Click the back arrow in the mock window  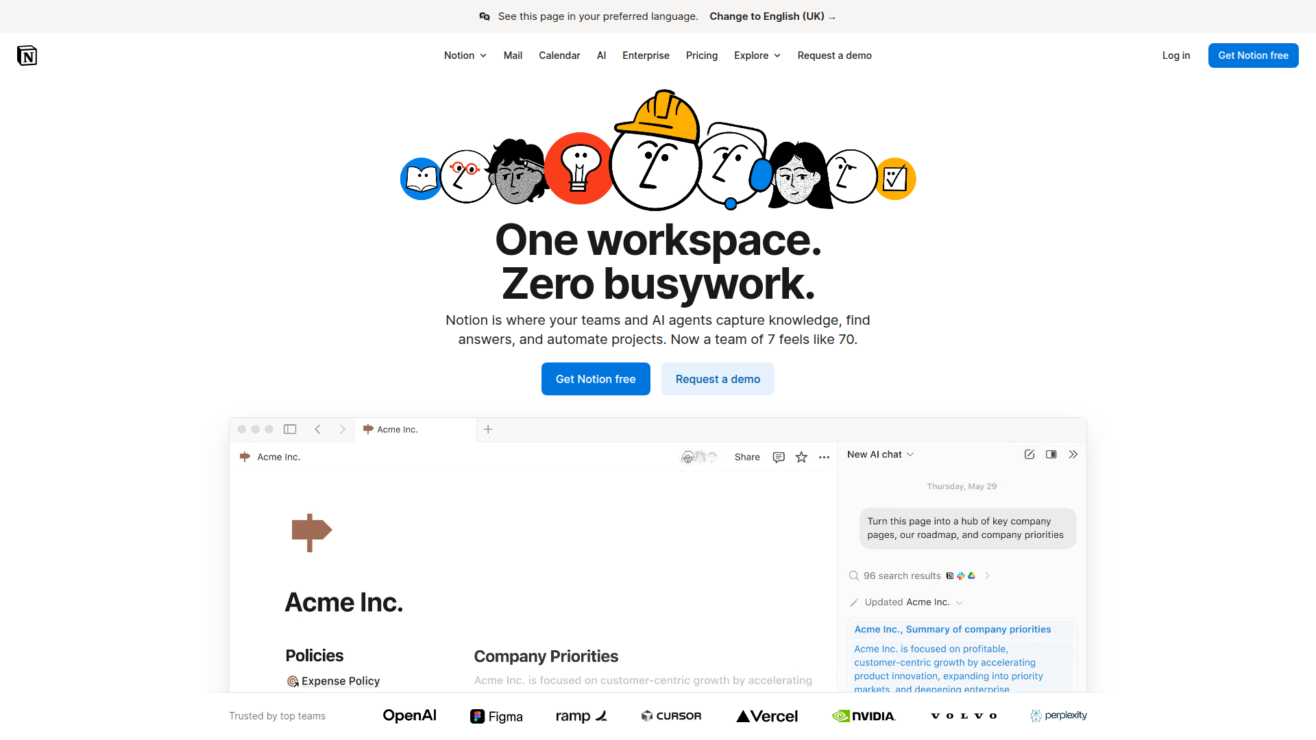[x=317, y=429]
